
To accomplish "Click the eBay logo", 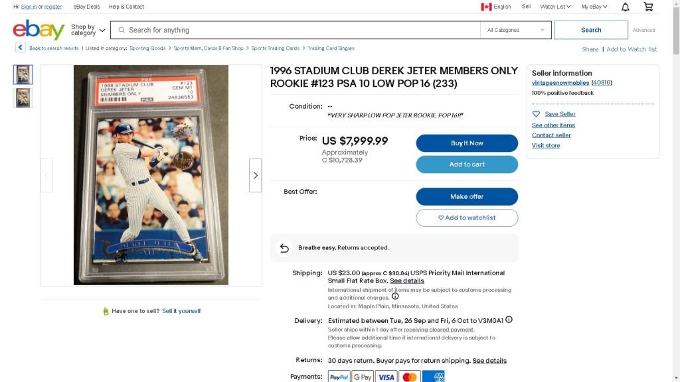I will tap(39, 29).
